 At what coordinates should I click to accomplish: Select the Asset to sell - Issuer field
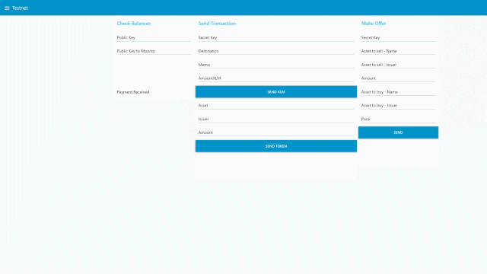point(398,65)
